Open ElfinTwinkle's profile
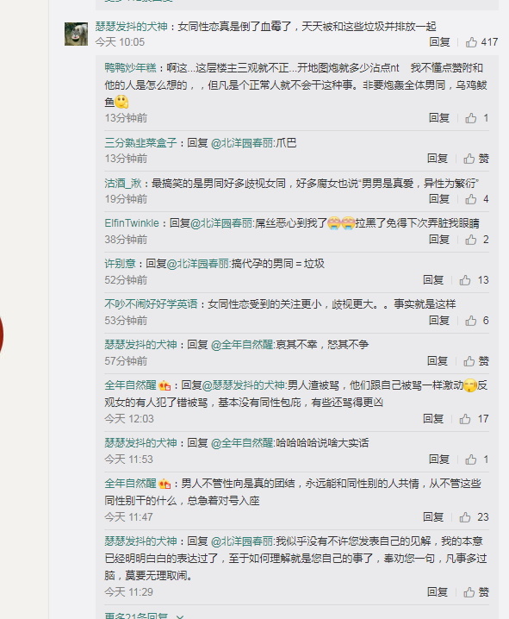The height and width of the screenshot is (619, 509). (132, 223)
